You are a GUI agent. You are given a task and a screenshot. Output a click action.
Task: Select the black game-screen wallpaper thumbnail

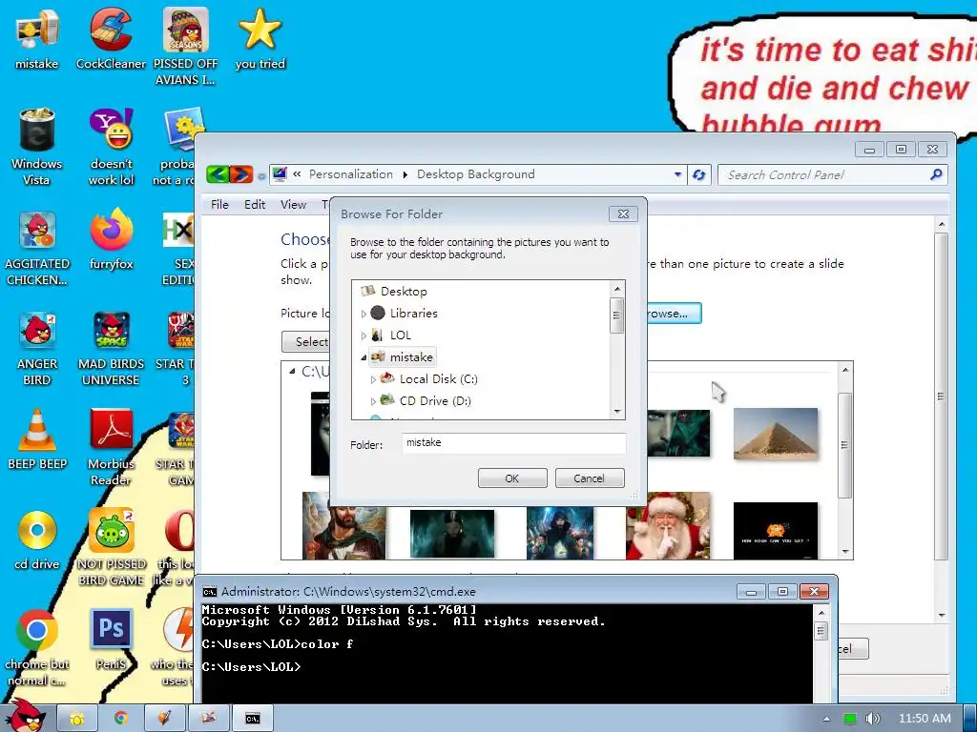point(776,530)
